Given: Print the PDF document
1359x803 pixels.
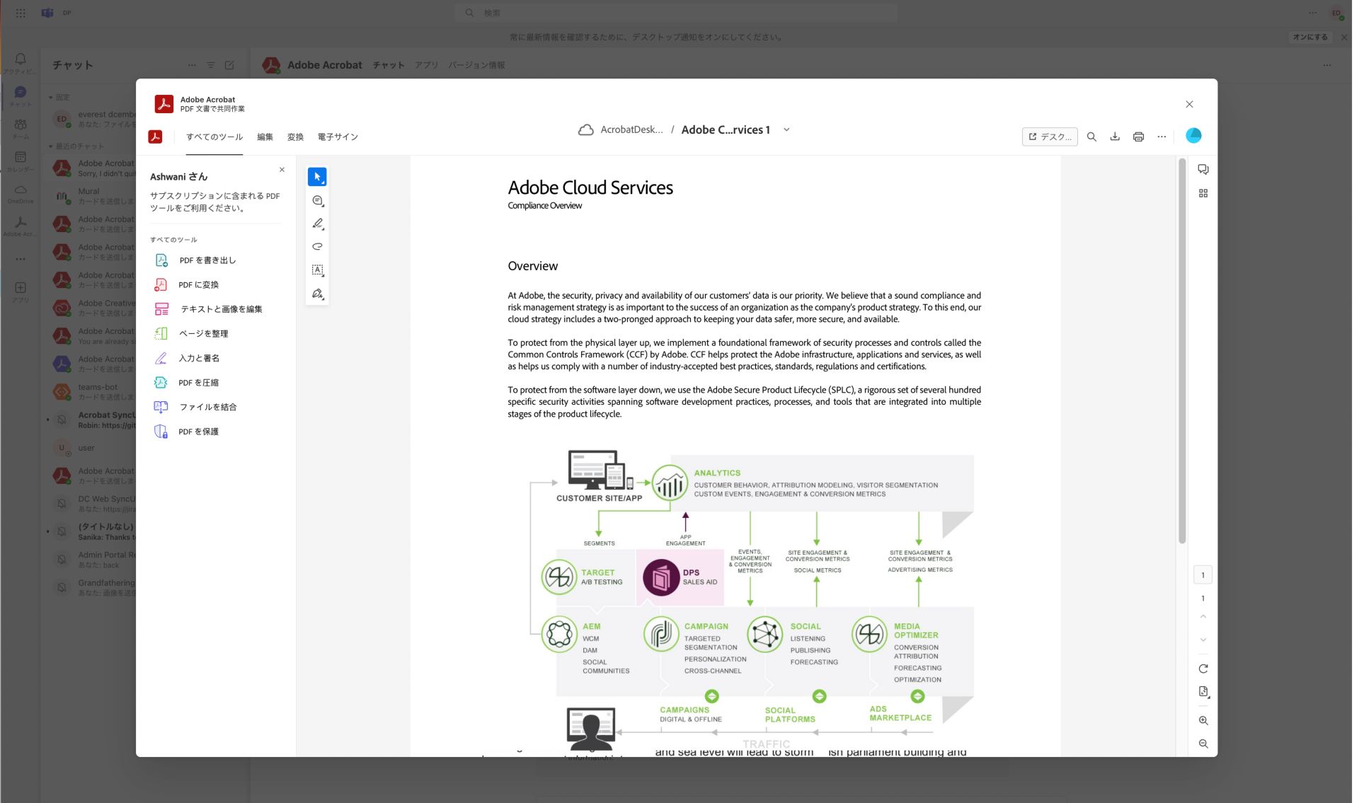Looking at the screenshot, I should pyautogui.click(x=1138, y=137).
